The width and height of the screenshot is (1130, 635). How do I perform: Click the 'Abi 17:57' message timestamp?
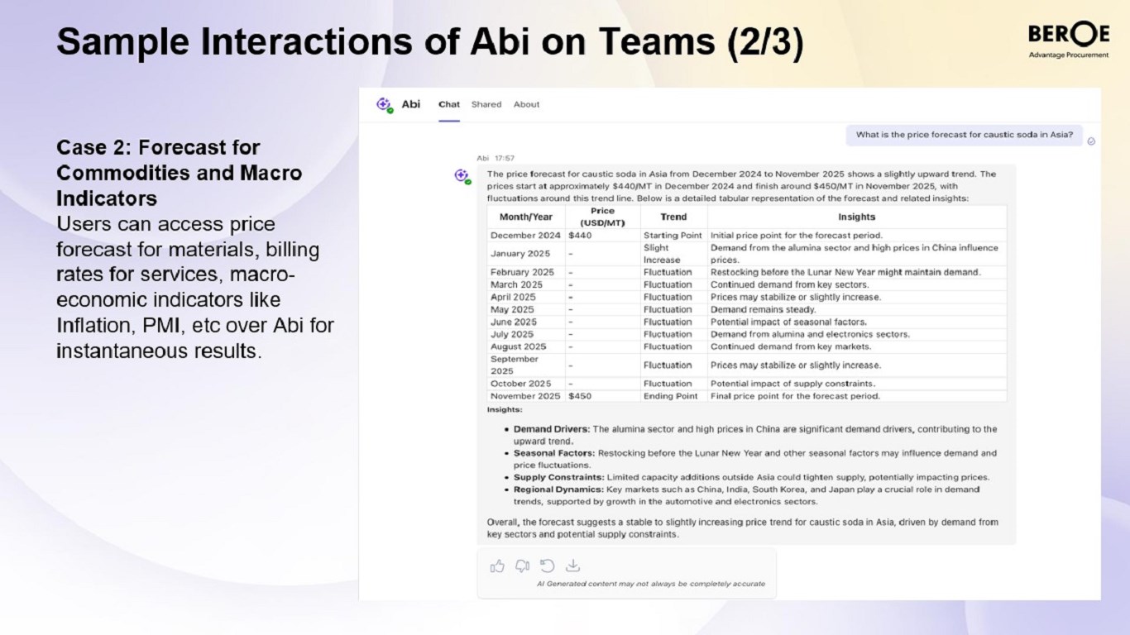point(496,158)
